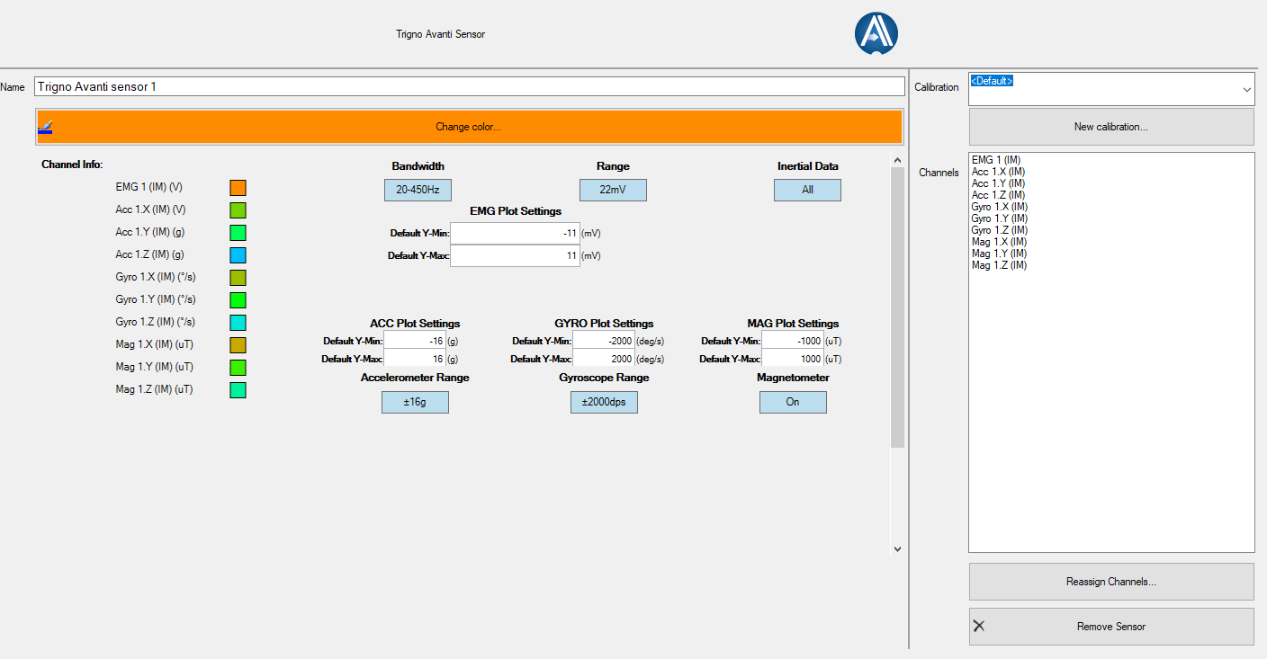
Task: Toggle the EMG Range 22mV button
Action: coord(613,190)
